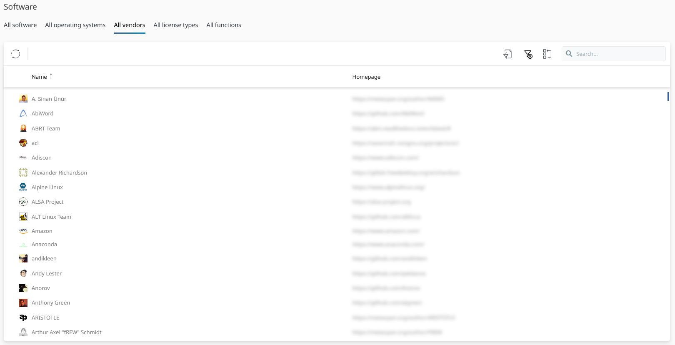Viewport: 675px width, 345px height.
Task: Toggle the Name column sort arrow
Action: pos(51,76)
